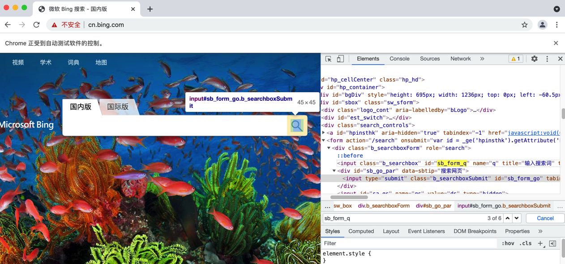The height and width of the screenshot is (264, 565).
Task: Toggle the :hov element state button
Action: tap(508, 243)
